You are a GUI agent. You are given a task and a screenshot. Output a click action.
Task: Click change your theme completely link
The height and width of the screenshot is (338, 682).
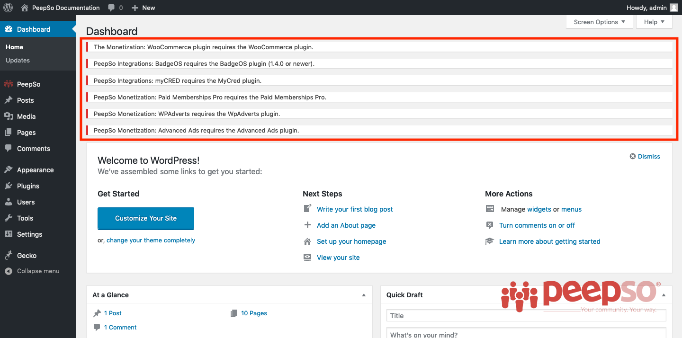point(151,240)
